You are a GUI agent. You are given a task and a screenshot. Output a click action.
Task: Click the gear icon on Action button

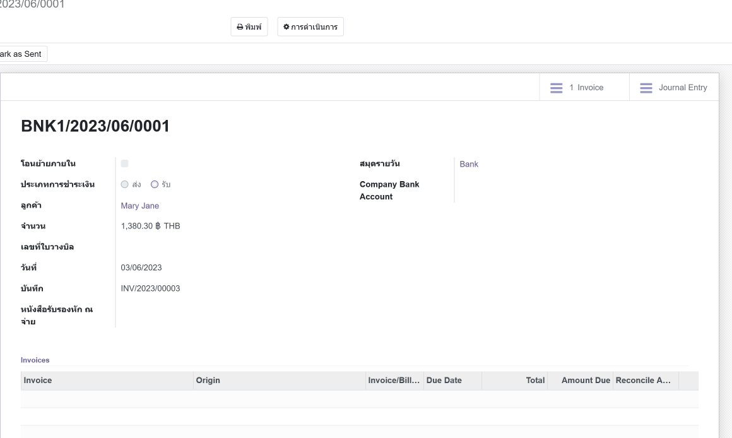click(286, 27)
